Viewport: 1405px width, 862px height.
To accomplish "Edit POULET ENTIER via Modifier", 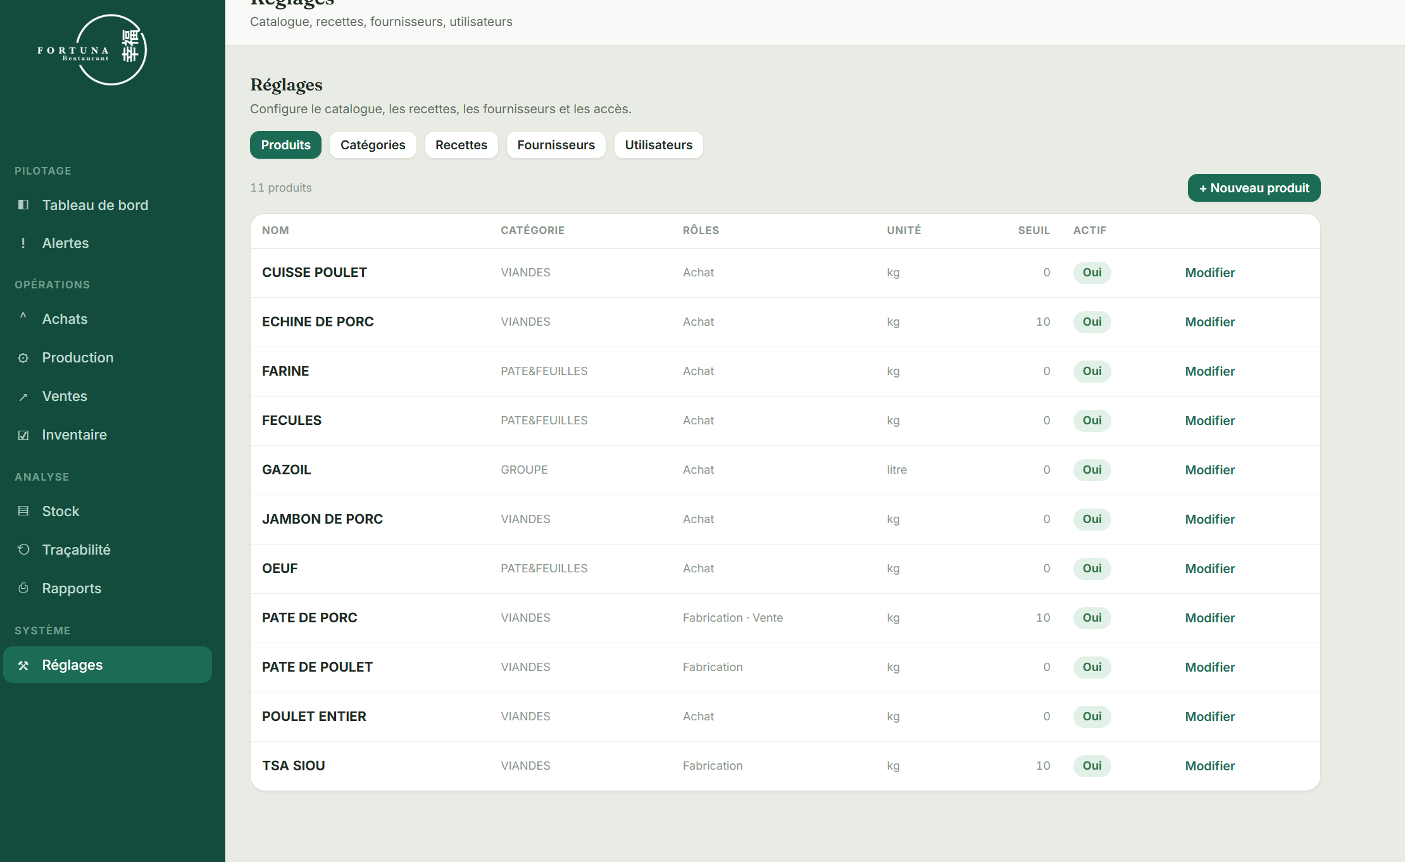I will click(1209, 717).
